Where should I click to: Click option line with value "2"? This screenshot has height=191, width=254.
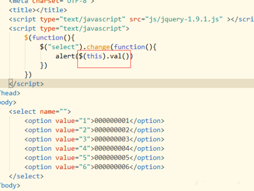coord(94,130)
